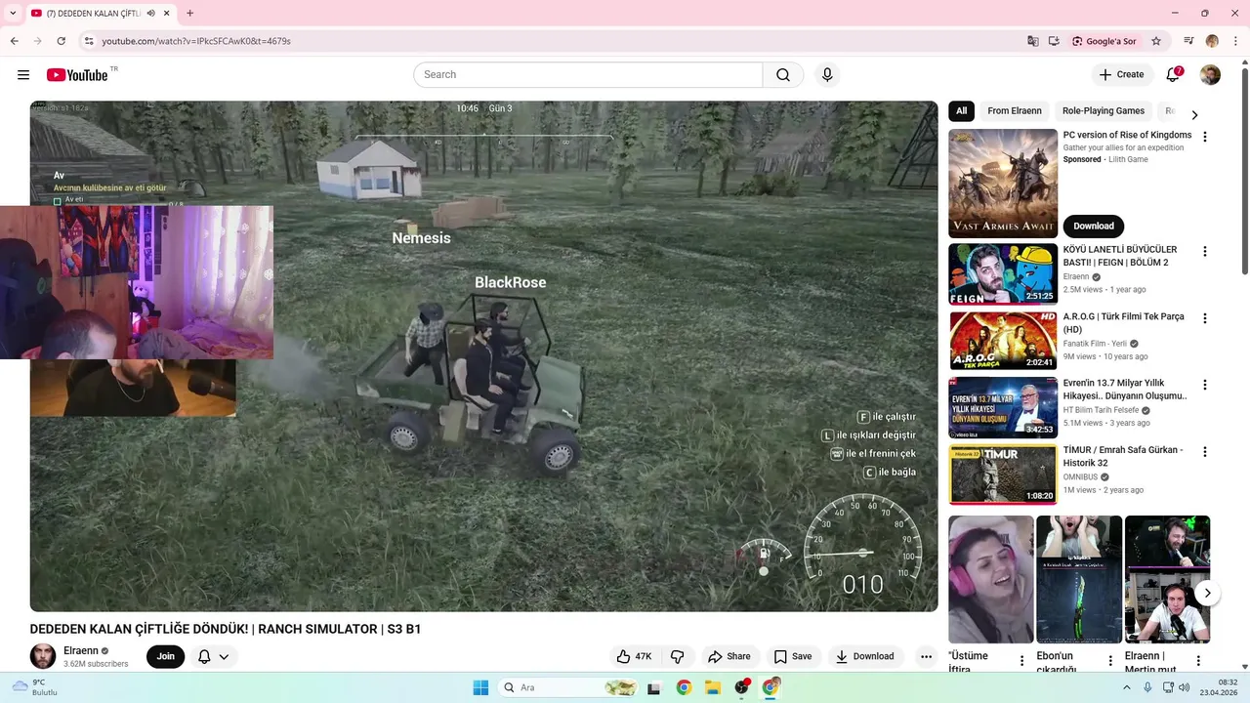Select the From Elraenn filter chip
The image size is (1250, 703).
(1015, 111)
